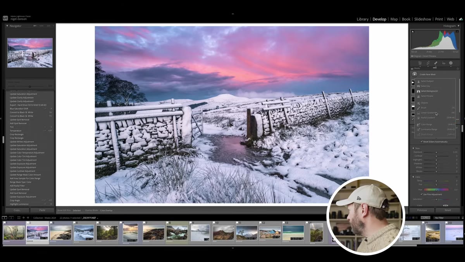Open the Book module

click(x=406, y=19)
